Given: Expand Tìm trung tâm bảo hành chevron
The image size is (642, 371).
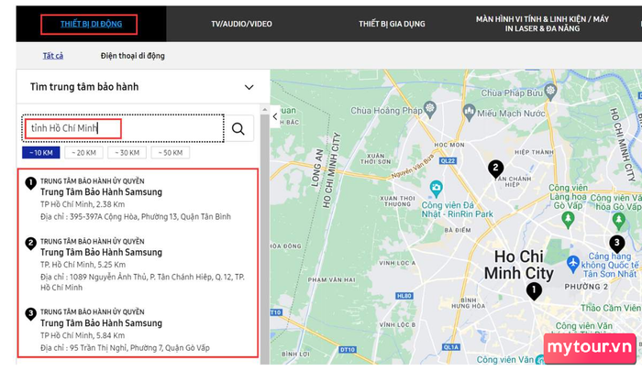Looking at the screenshot, I should [x=249, y=87].
